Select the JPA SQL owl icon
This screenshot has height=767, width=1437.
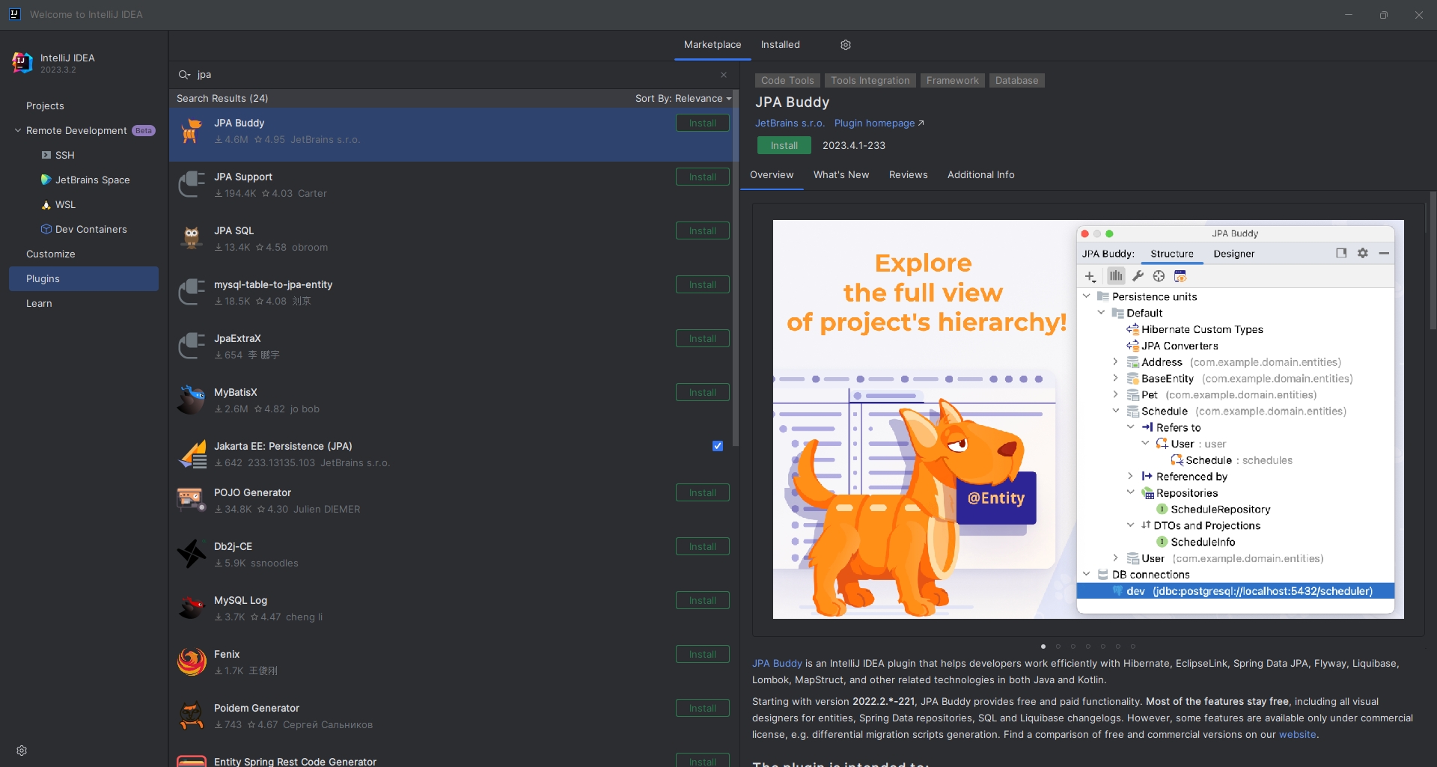pyautogui.click(x=192, y=239)
